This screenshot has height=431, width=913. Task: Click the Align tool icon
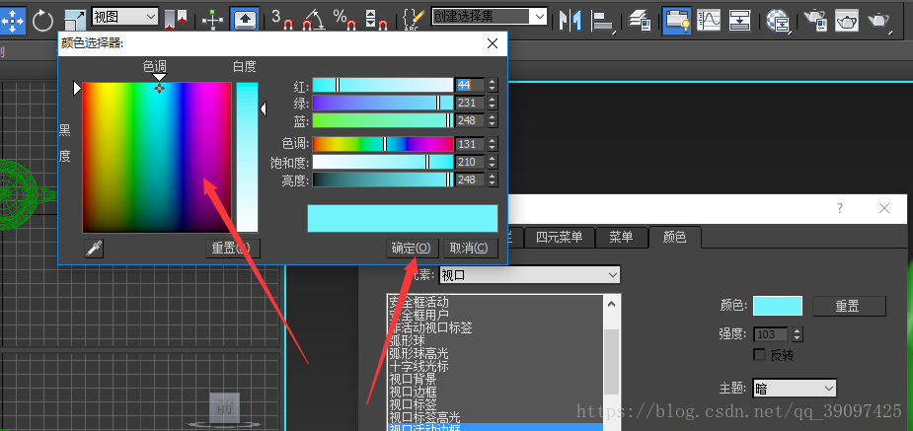click(603, 22)
